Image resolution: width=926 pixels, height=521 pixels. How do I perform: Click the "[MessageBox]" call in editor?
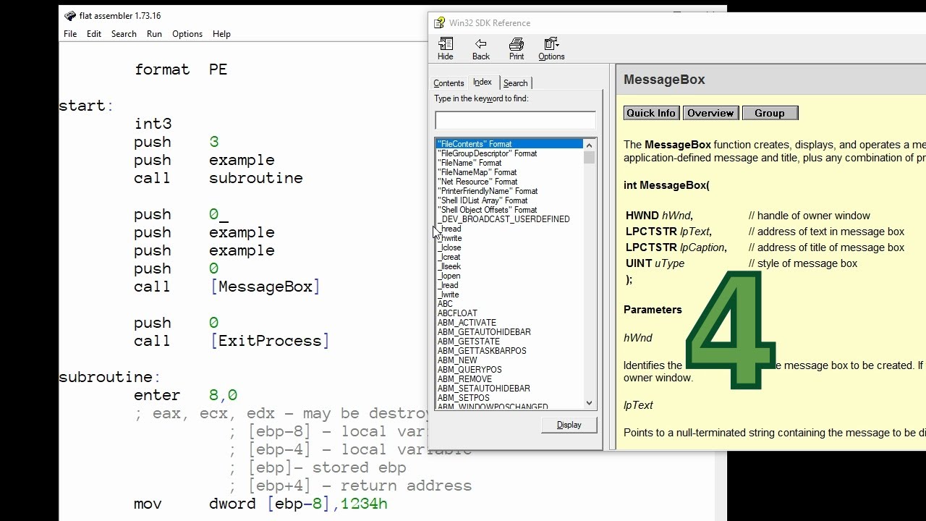266,287
